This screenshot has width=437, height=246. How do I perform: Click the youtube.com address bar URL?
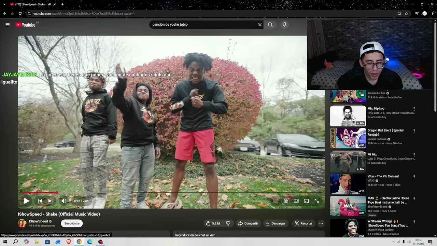(84, 14)
